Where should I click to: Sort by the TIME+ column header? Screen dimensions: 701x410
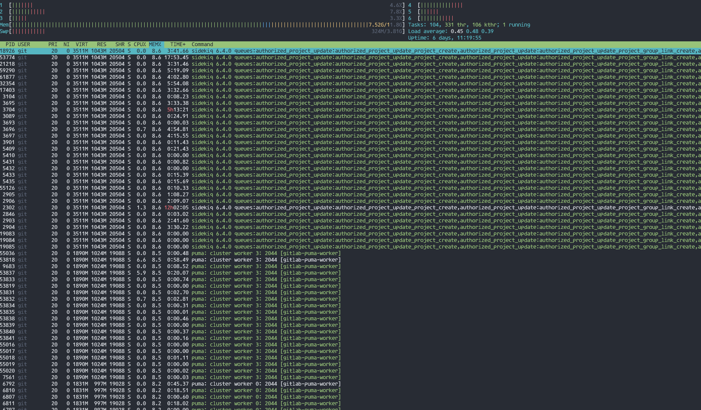(x=178, y=44)
